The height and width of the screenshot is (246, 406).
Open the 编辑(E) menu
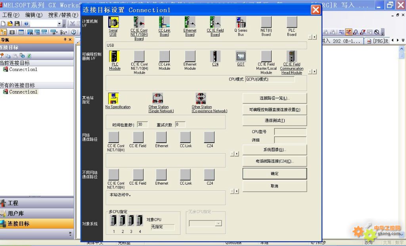[34, 15]
